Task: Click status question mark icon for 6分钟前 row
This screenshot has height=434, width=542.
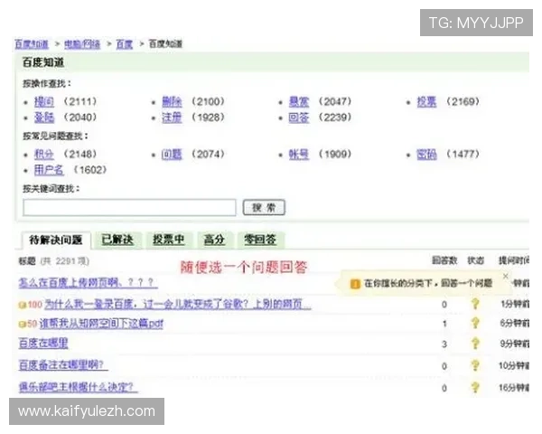Action: point(475,324)
